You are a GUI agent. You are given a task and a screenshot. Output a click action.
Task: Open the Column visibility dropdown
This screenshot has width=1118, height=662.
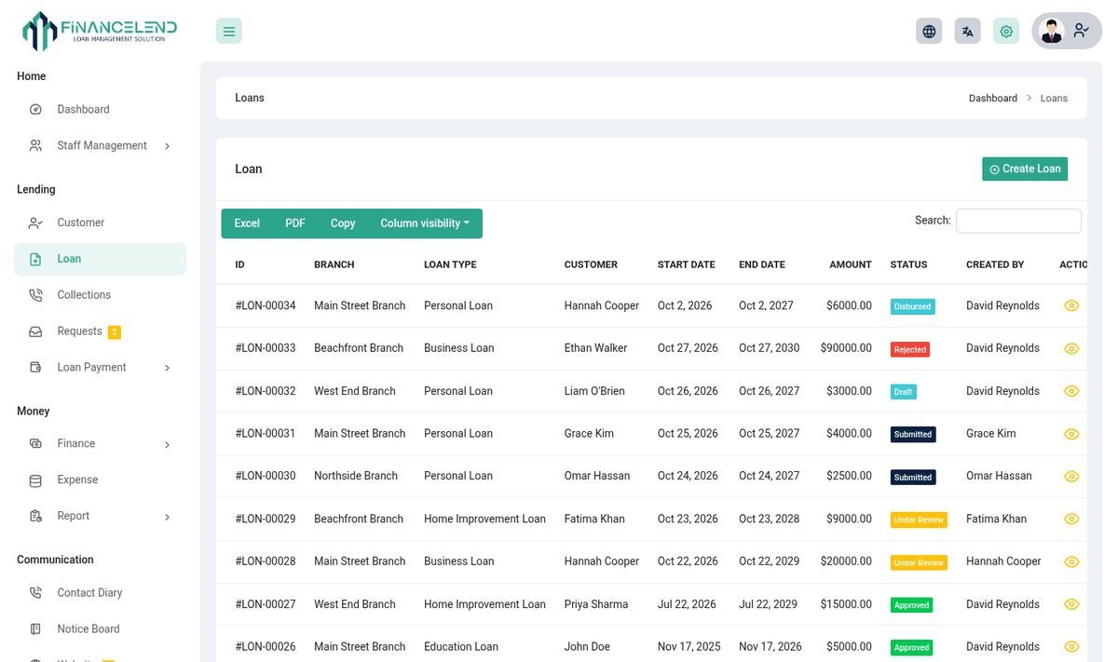click(425, 223)
